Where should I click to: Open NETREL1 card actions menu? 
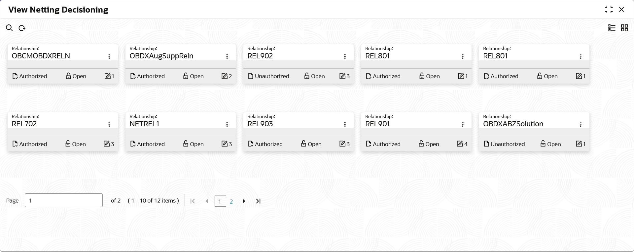[x=227, y=124]
